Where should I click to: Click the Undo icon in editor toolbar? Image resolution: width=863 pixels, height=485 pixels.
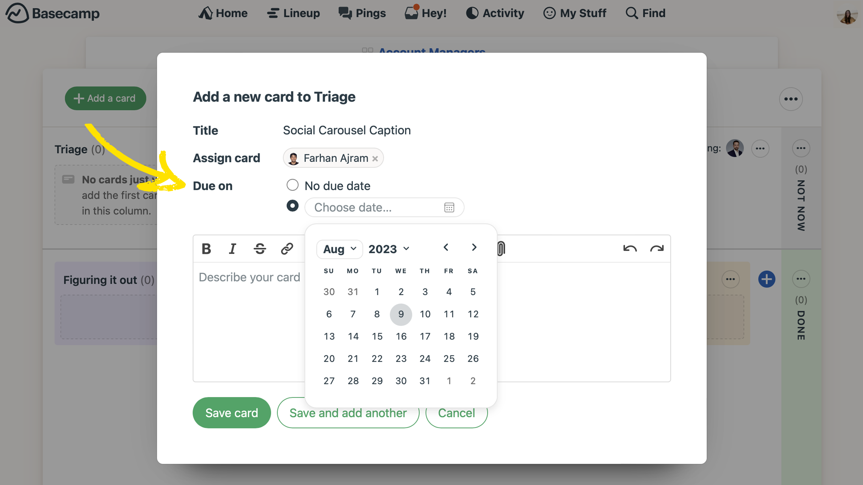(x=630, y=248)
